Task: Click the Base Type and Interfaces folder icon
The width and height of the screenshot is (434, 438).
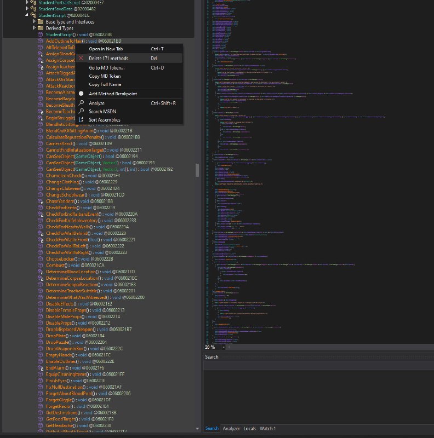Action: pos(40,22)
